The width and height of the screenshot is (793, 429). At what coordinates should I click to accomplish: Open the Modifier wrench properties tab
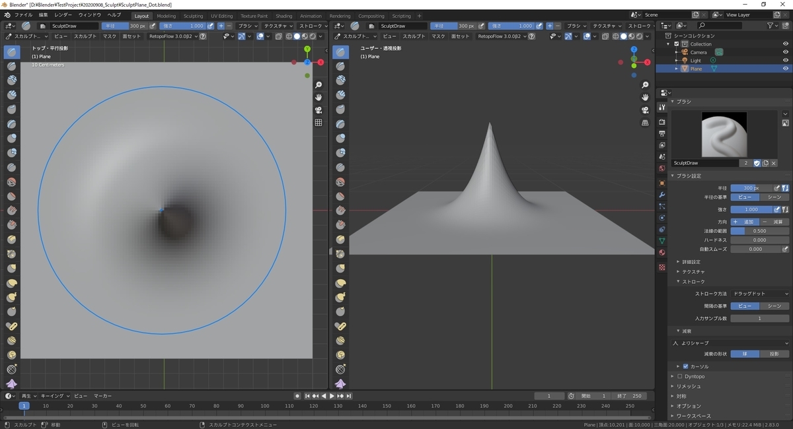(661, 195)
